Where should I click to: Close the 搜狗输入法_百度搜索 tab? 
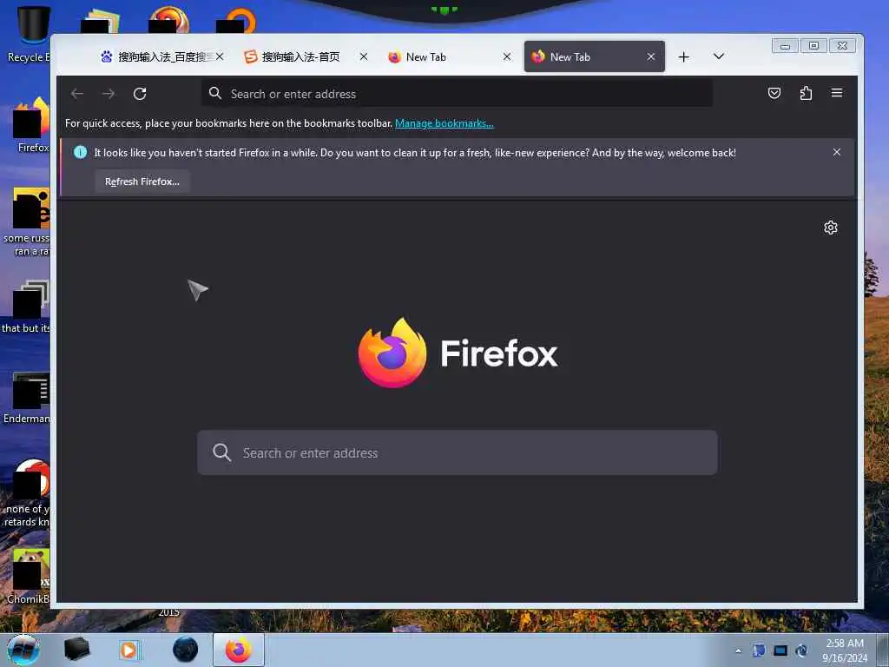220,56
